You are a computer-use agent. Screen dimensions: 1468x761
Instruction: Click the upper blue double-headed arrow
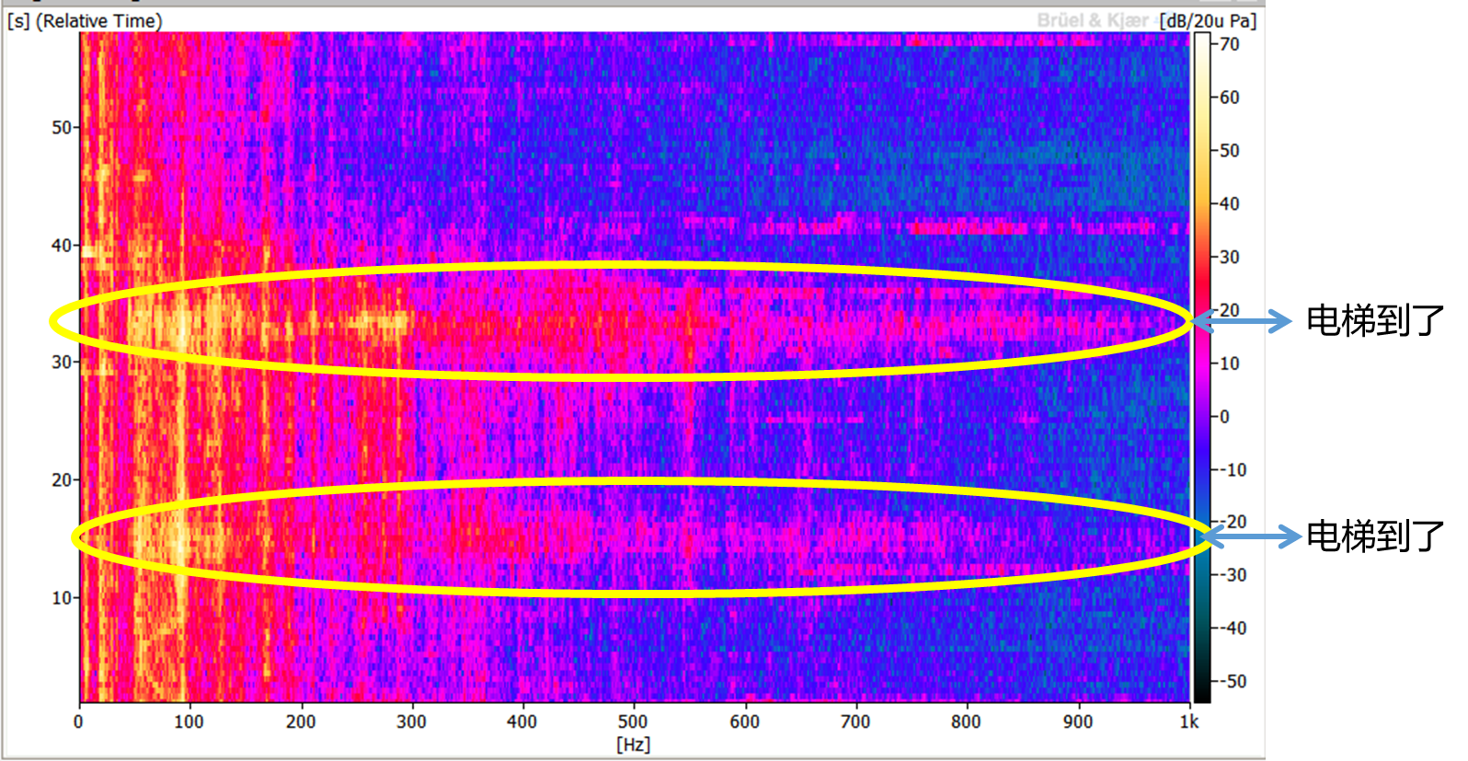(1244, 321)
